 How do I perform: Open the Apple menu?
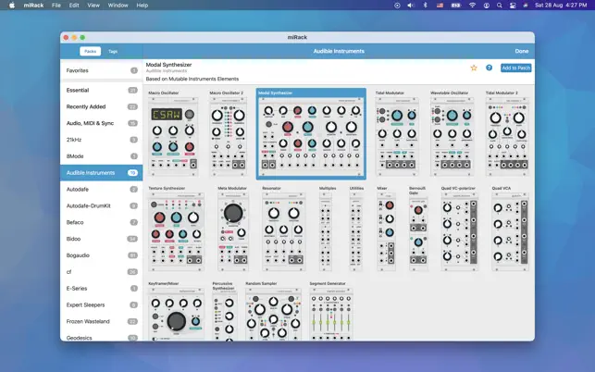(12, 6)
